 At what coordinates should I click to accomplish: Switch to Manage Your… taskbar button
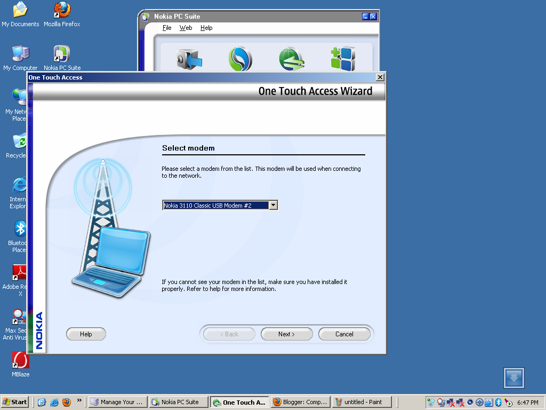[x=118, y=402]
